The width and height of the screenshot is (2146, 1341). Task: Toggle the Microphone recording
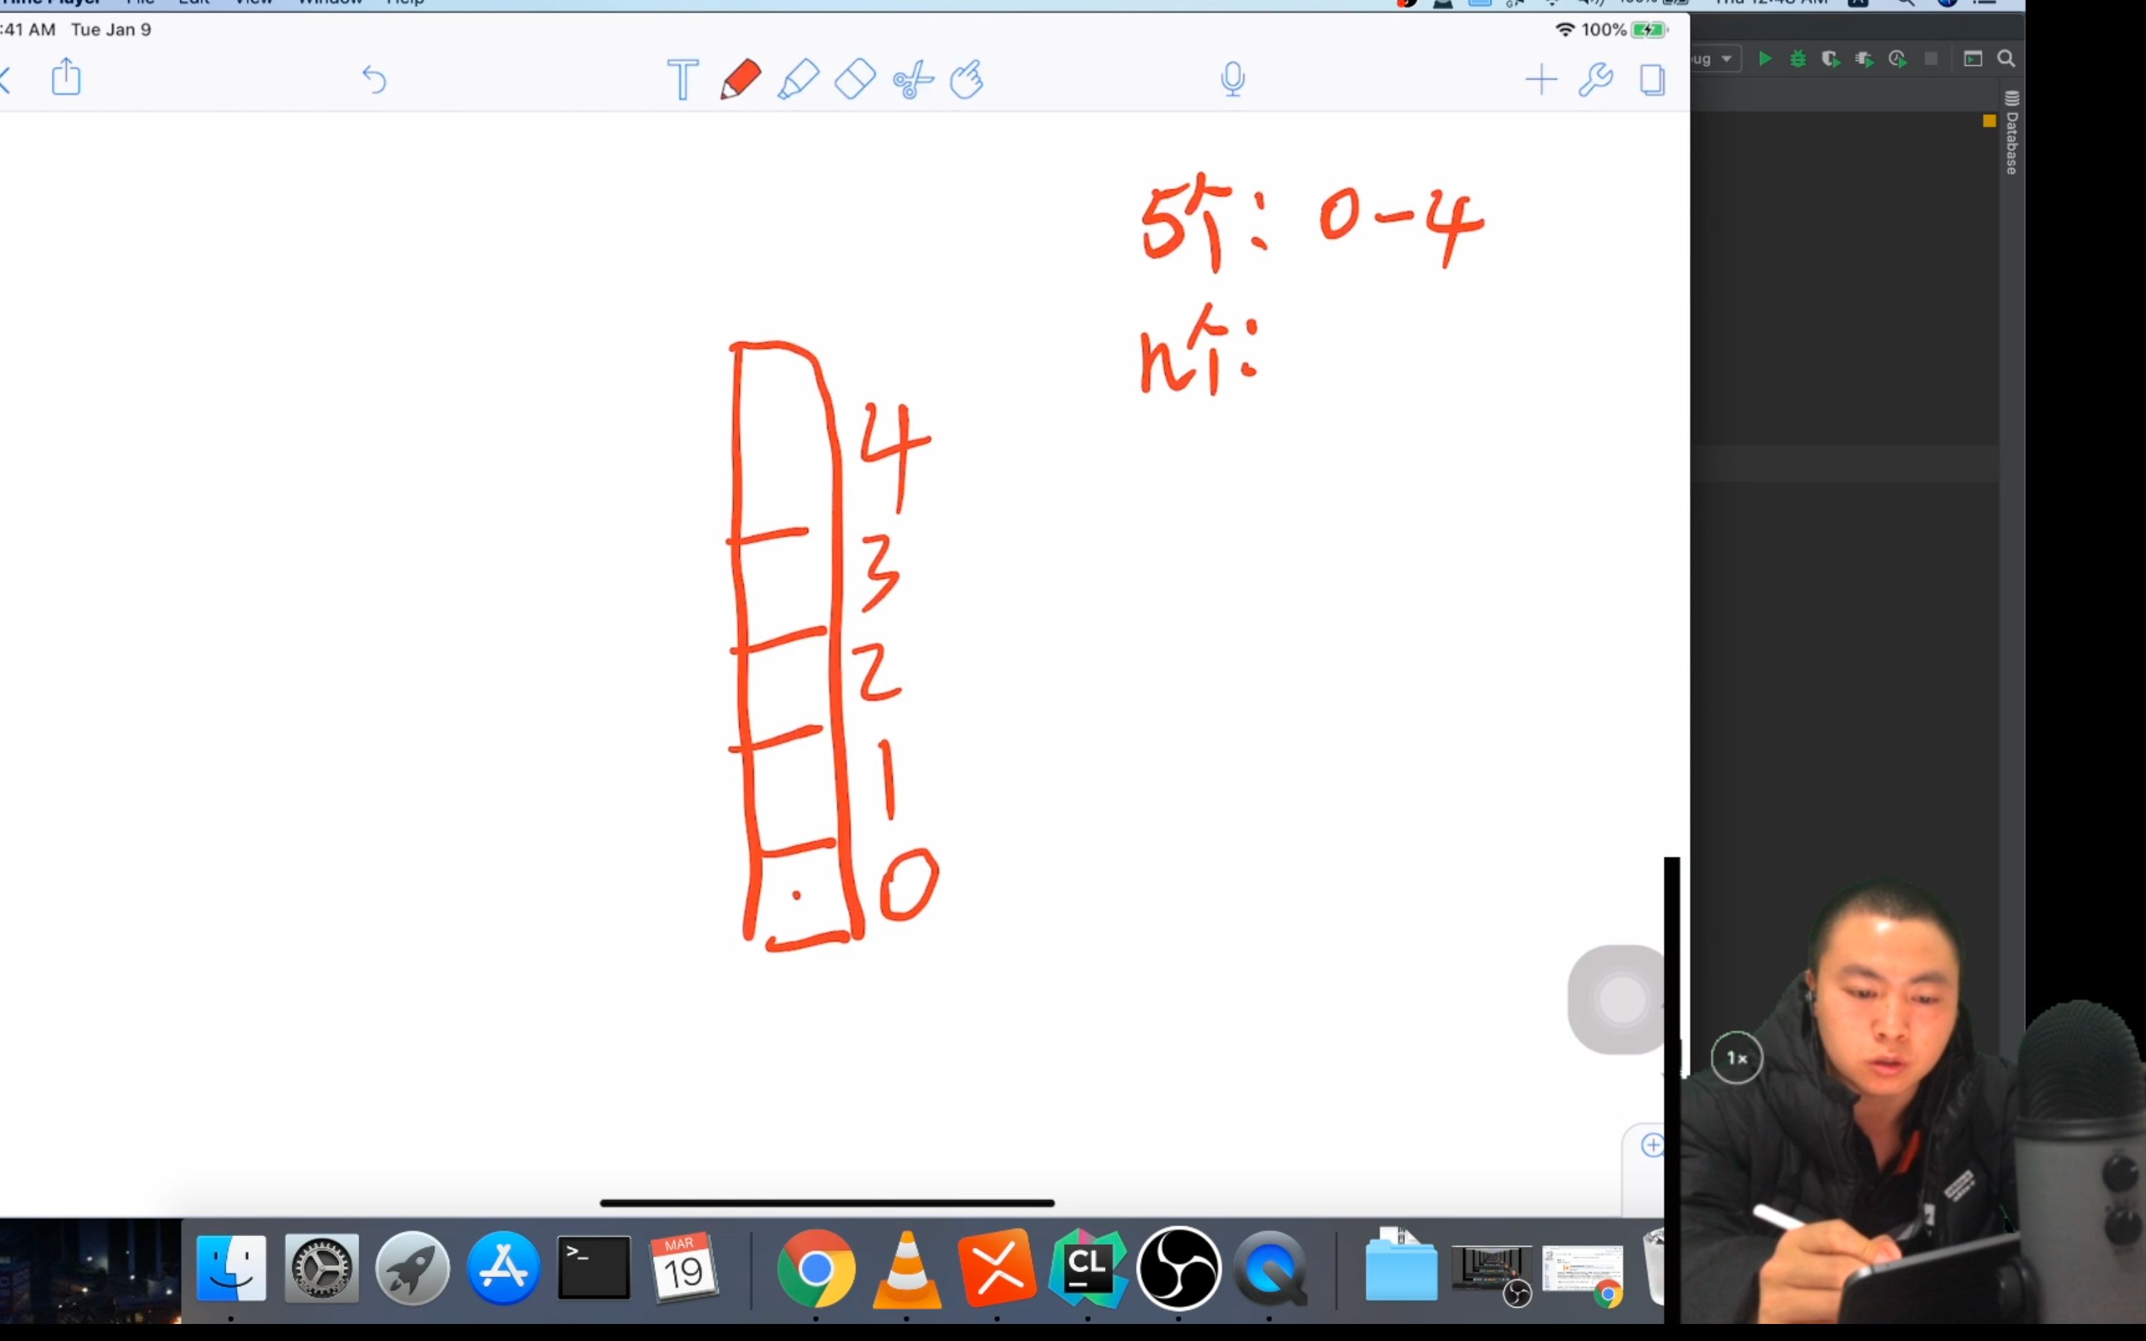click(x=1231, y=77)
